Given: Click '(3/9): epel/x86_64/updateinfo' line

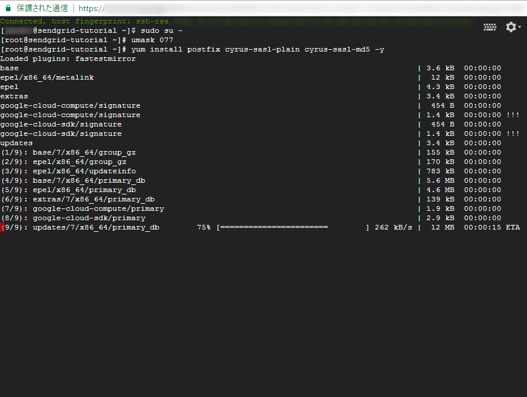Looking at the screenshot, I should pos(69,172).
